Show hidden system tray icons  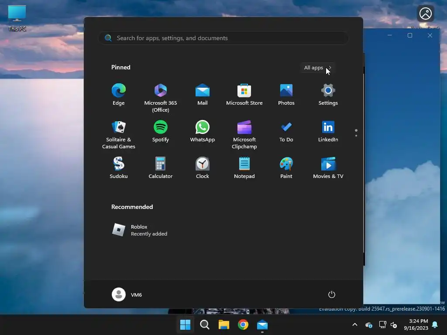(355, 325)
